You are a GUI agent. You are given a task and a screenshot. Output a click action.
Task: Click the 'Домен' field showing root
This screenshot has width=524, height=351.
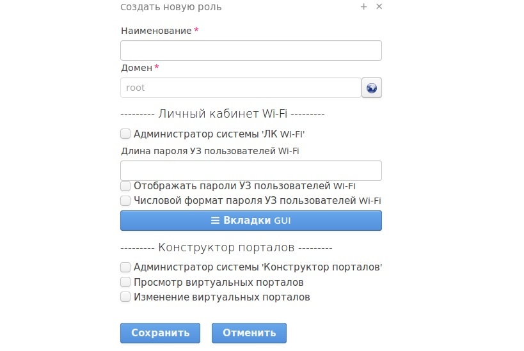241,88
